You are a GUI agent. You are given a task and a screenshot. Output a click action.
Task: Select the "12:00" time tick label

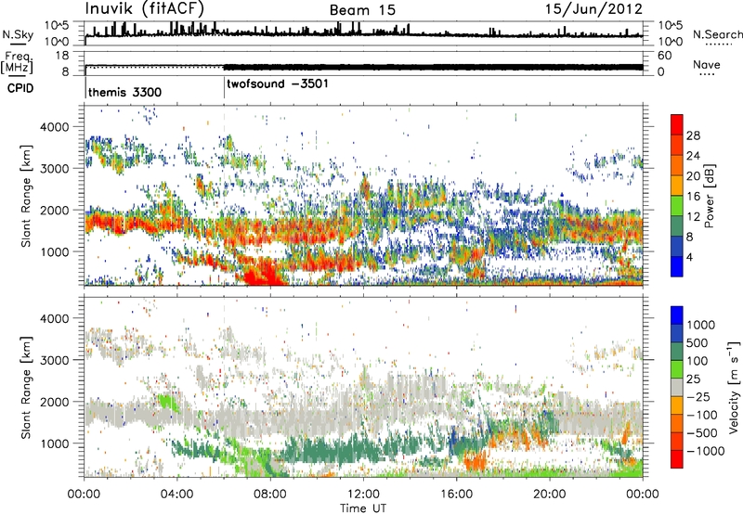coord(363,495)
